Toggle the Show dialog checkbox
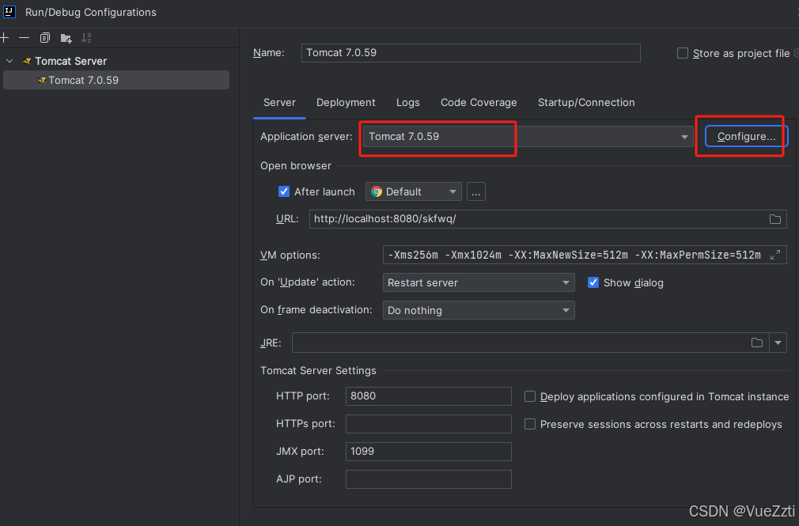 click(x=593, y=282)
